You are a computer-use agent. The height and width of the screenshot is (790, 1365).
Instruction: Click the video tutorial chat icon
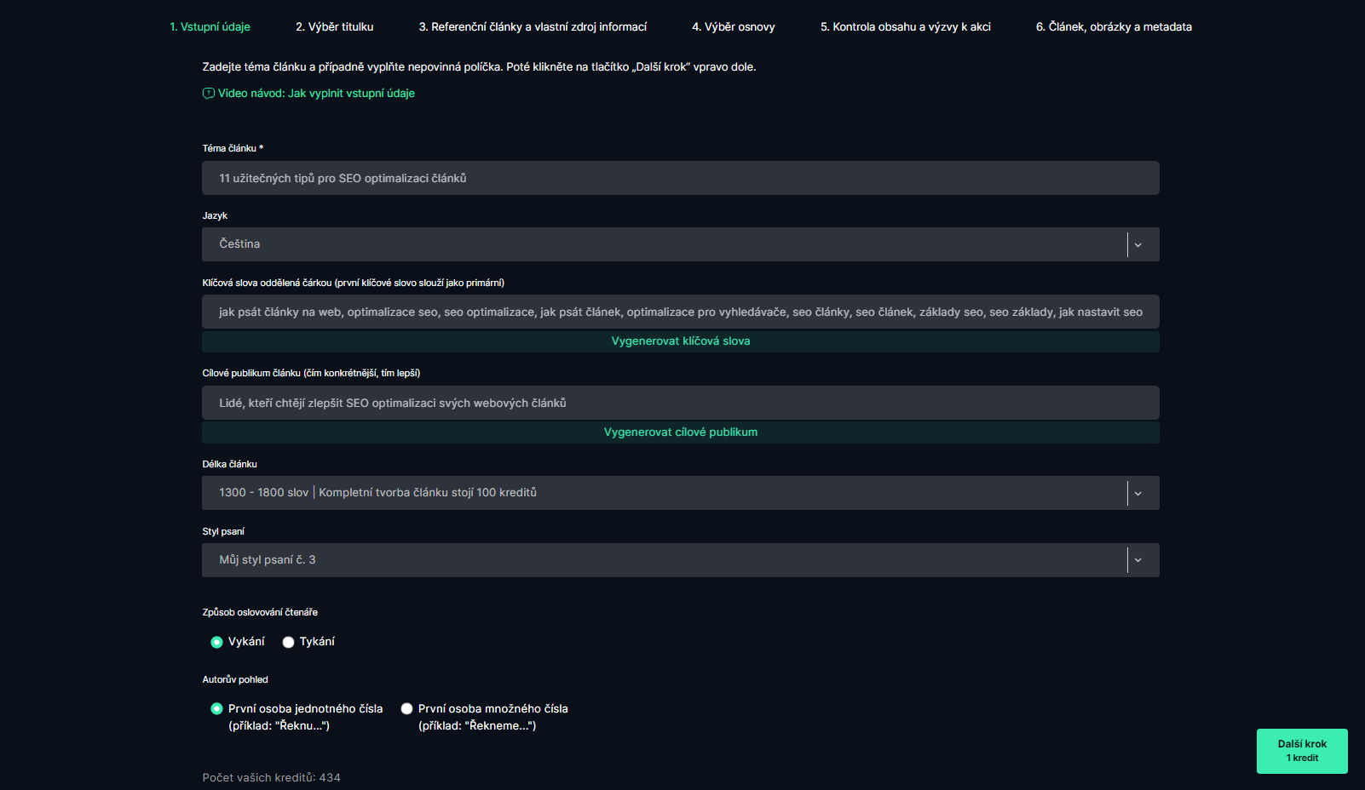tap(208, 94)
